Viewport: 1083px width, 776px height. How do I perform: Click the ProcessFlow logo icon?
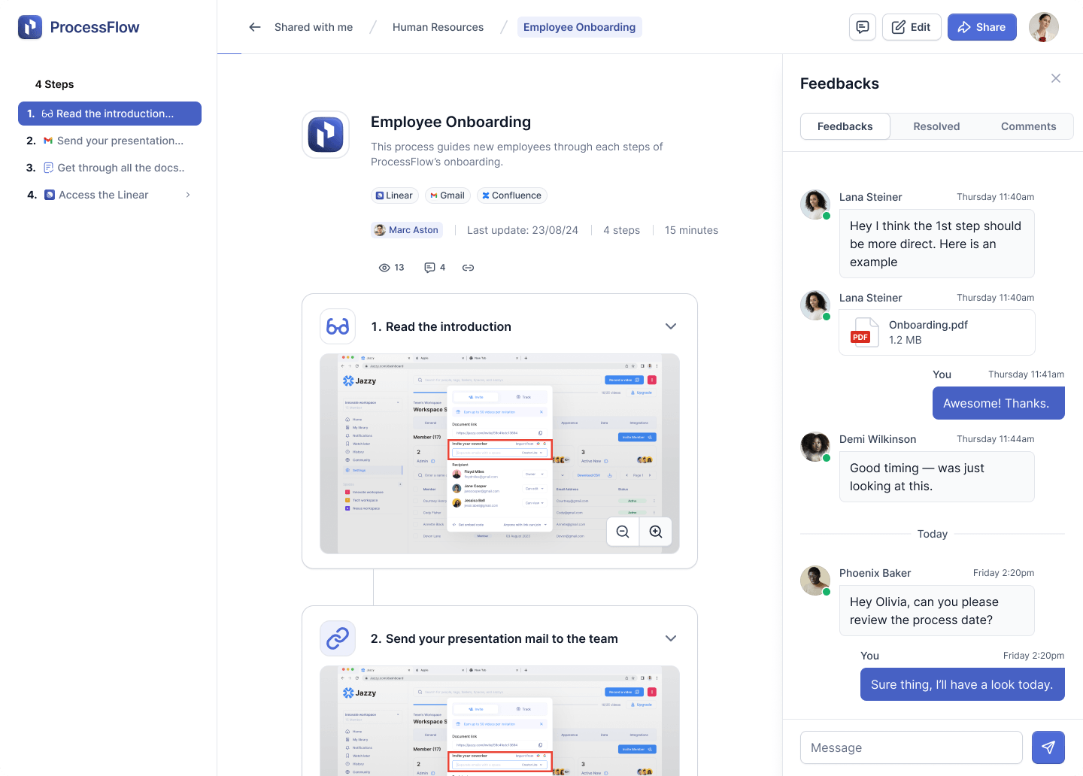(x=30, y=27)
